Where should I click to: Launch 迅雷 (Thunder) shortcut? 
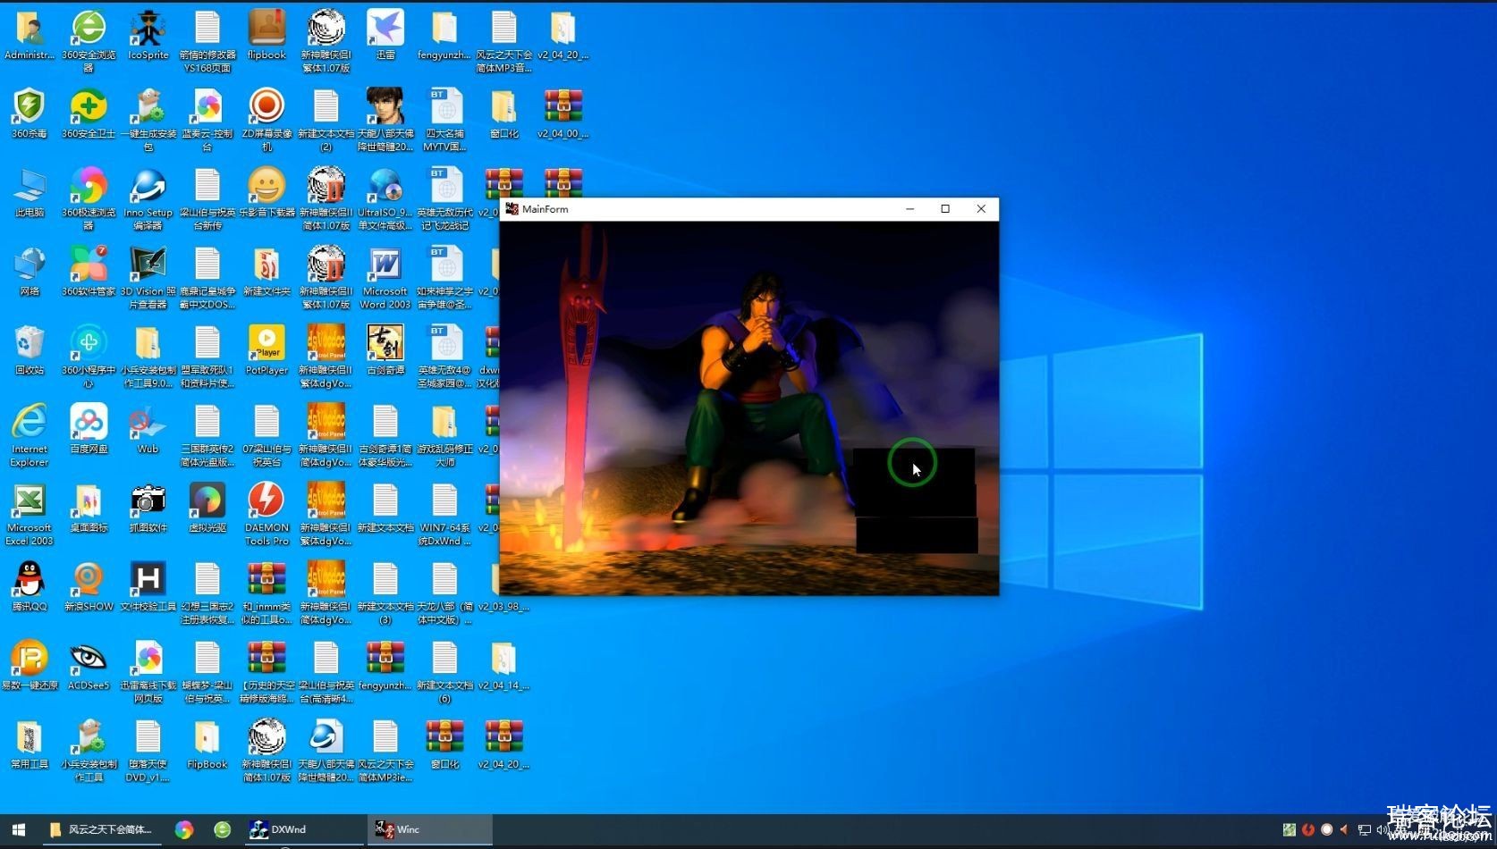(x=385, y=36)
